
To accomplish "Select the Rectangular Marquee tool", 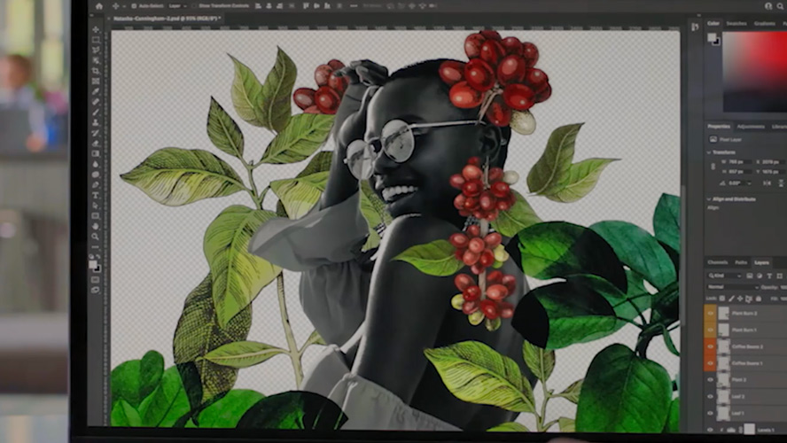I will (x=96, y=41).
